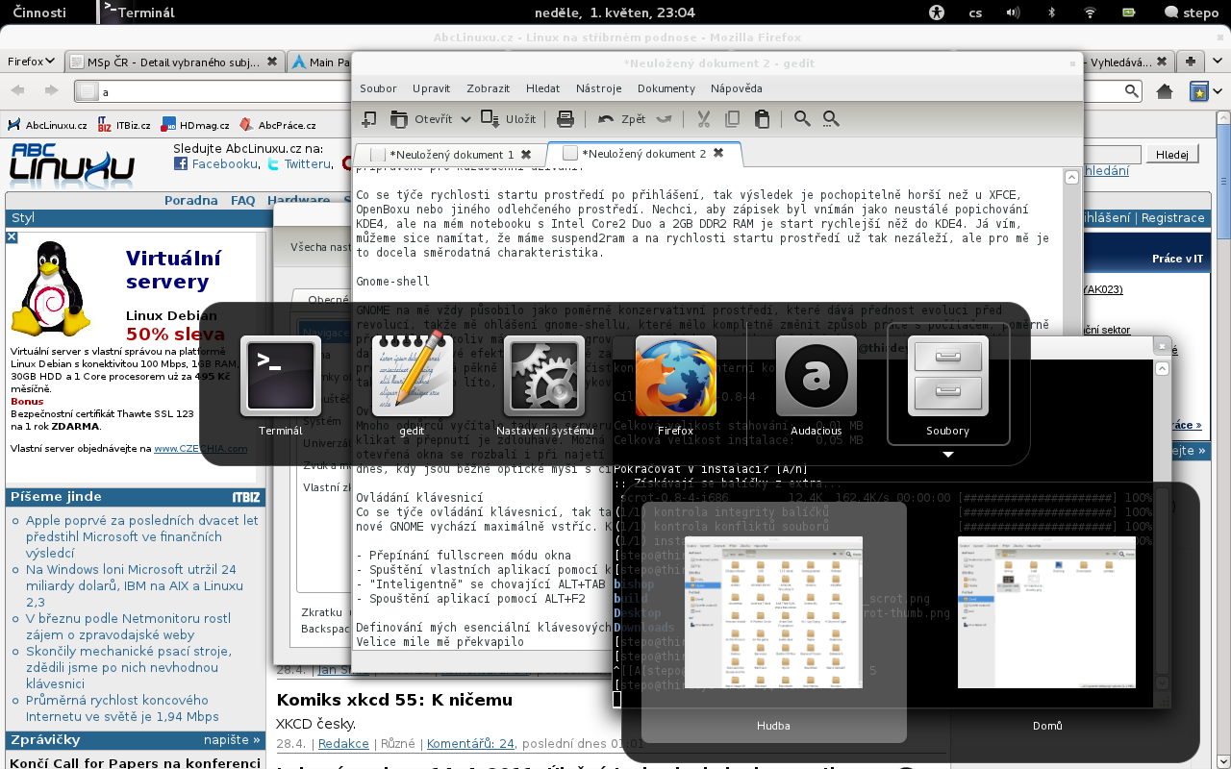1231x769 pixels.
Task: Click the find magnifier icon in gedit
Action: pos(802,119)
